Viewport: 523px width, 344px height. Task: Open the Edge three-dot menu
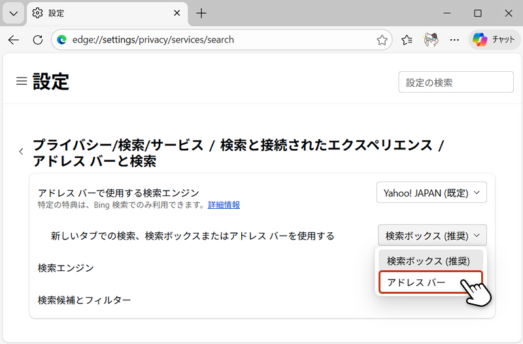coord(454,40)
